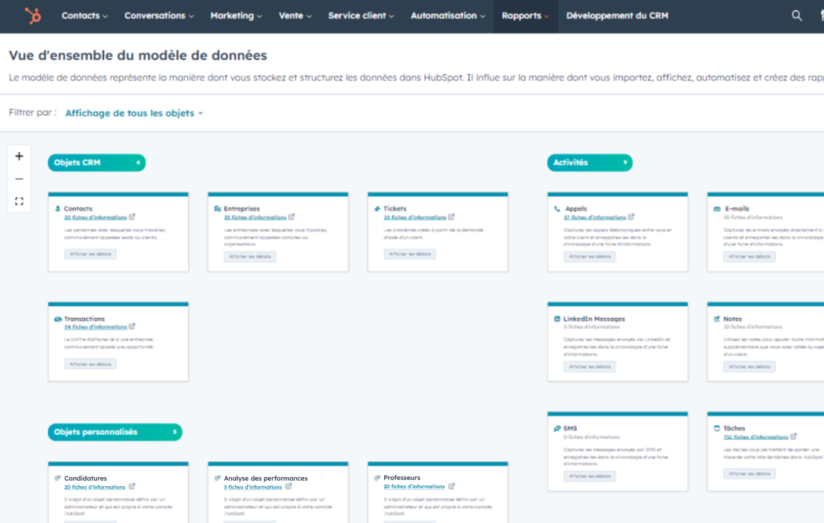Click external link icon on Entreprises card

pyautogui.click(x=292, y=217)
